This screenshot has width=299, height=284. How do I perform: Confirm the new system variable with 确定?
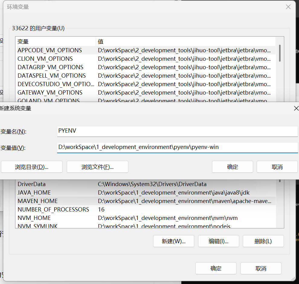pyautogui.click(x=232, y=167)
